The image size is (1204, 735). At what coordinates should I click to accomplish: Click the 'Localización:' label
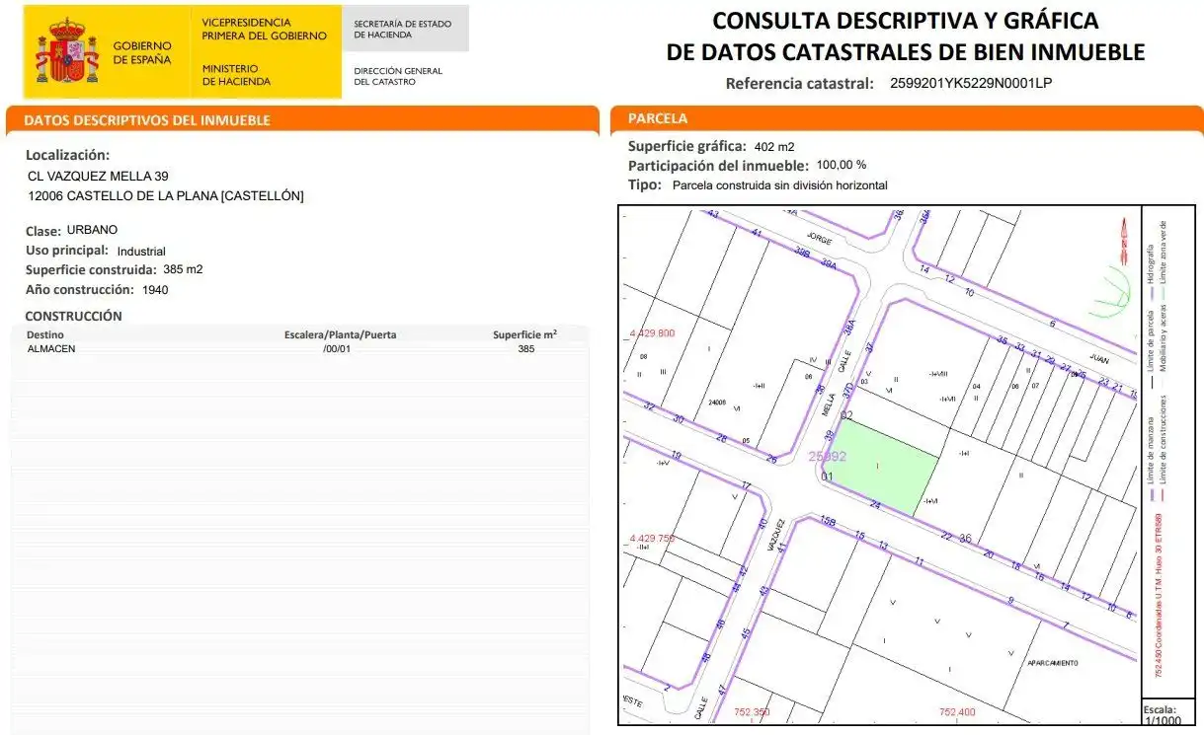[x=67, y=155]
